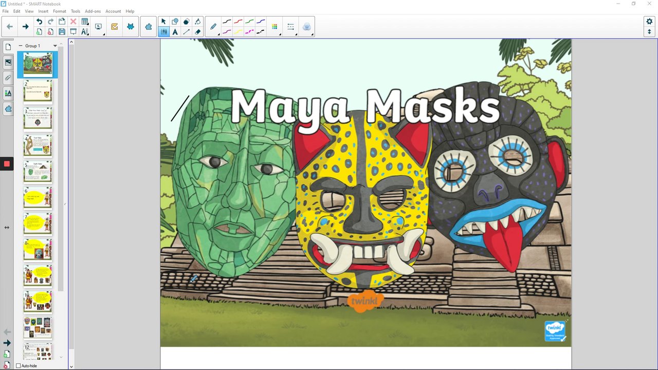
Task: Undo the last action
Action: tap(39, 22)
